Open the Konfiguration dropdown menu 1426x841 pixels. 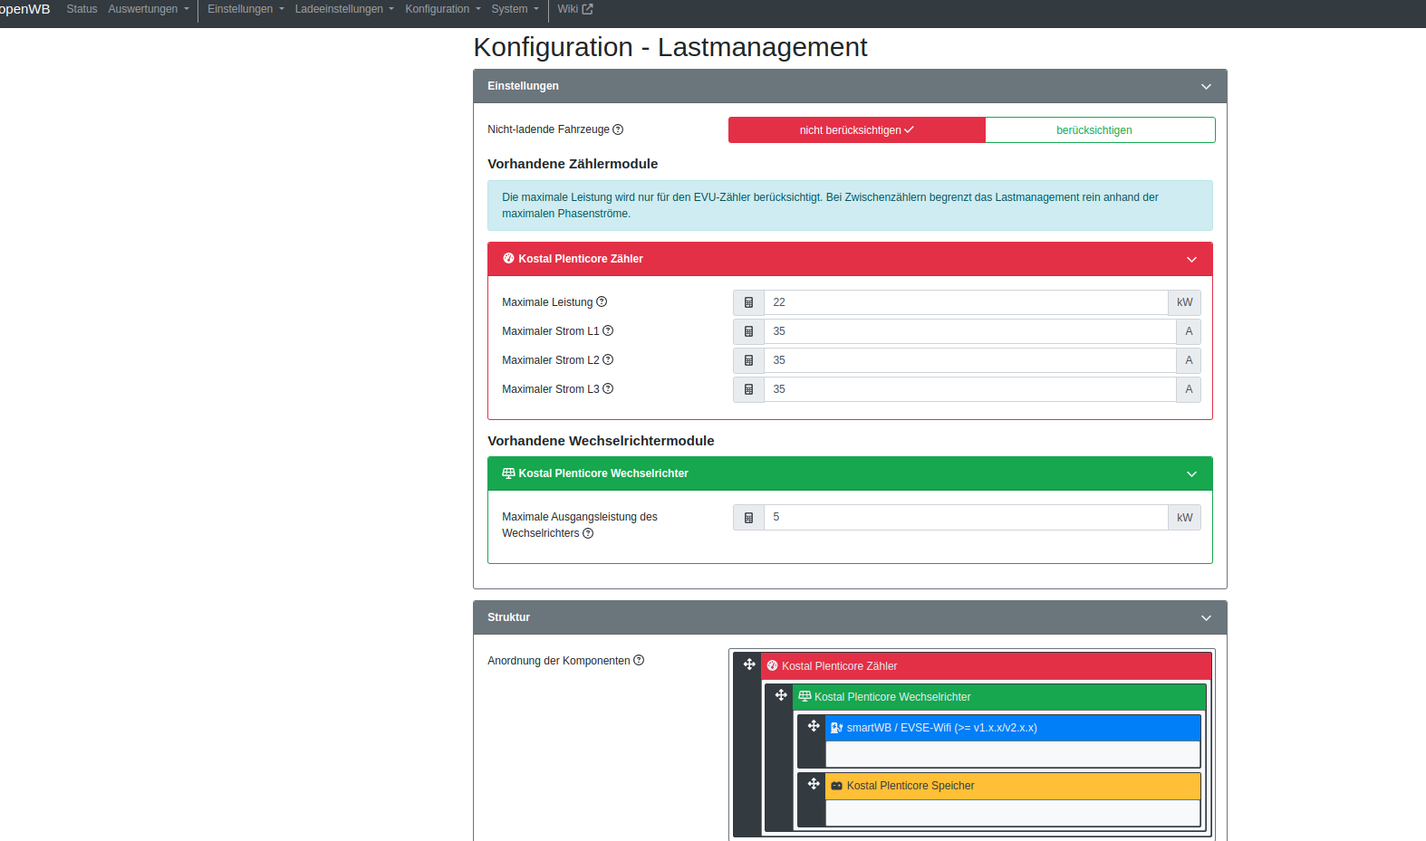[x=443, y=9]
